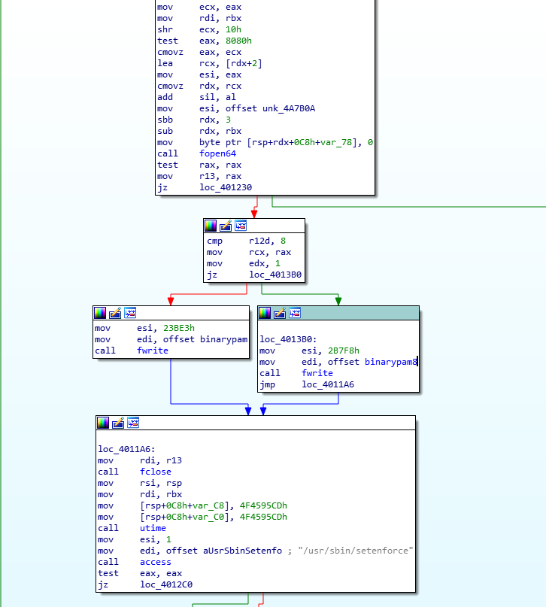Click the binarypam8 offset operand
The image size is (546, 607).
[x=390, y=362]
